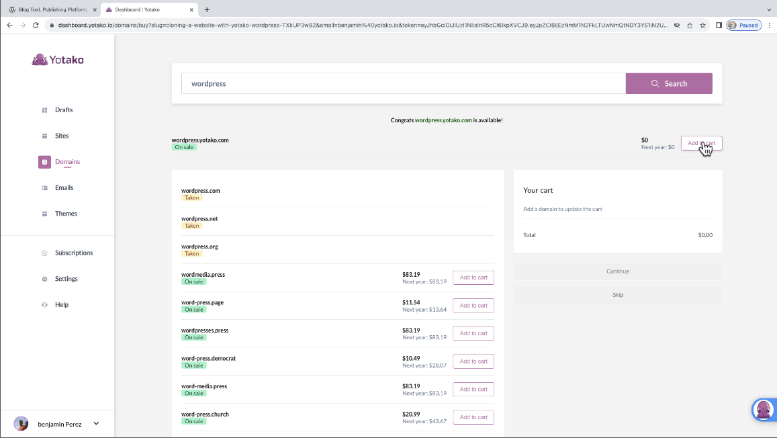Viewport: 777px width, 438px height.
Task: Click the Skip button
Action: 618,295
